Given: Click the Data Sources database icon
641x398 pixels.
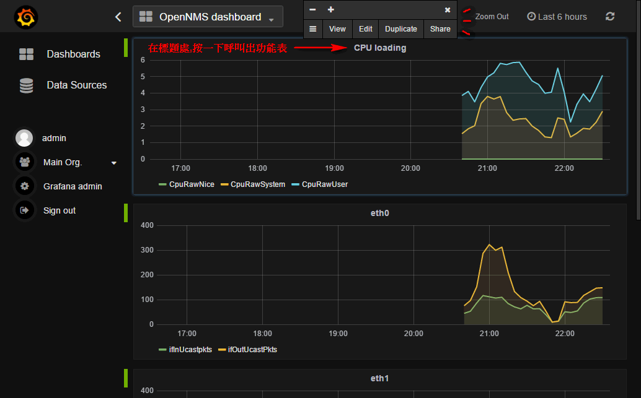Looking at the screenshot, I should click(x=26, y=85).
